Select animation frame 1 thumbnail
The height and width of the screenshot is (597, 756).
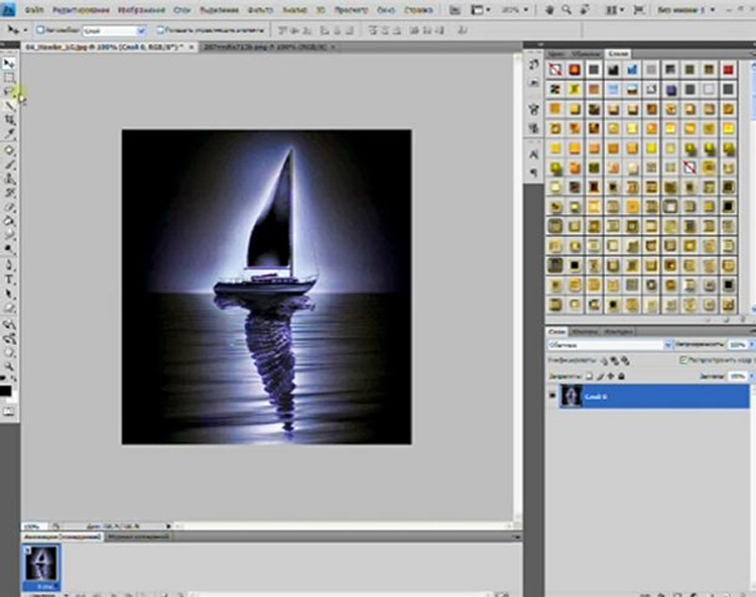point(41,564)
